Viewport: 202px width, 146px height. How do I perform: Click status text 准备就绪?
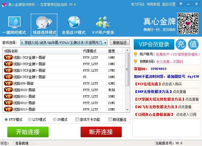pyautogui.click(x=25, y=143)
